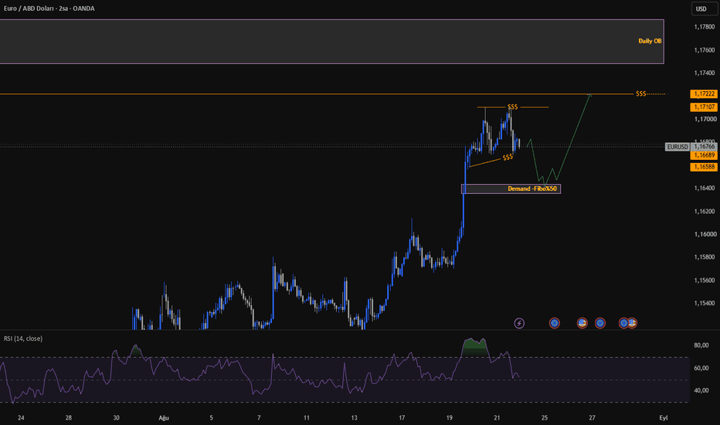
Task: Open the first US flag economic event
Action: coord(582,323)
